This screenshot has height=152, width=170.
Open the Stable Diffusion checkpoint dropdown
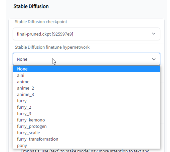point(87,34)
